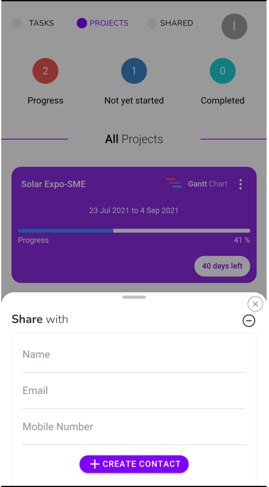Click the Solar Expo-SME progress bar
269x487 pixels.
(x=134, y=231)
